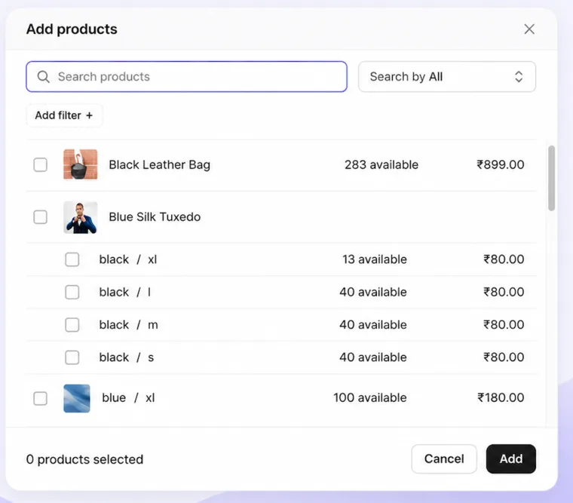Image resolution: width=573 pixels, height=503 pixels.
Task: Click the magnifier search icon
Action: [44, 77]
